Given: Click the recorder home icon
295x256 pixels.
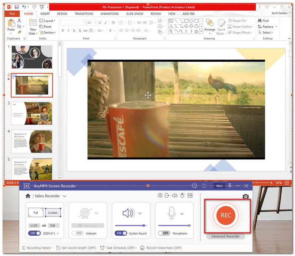Looking at the screenshot, I should click(x=28, y=196).
